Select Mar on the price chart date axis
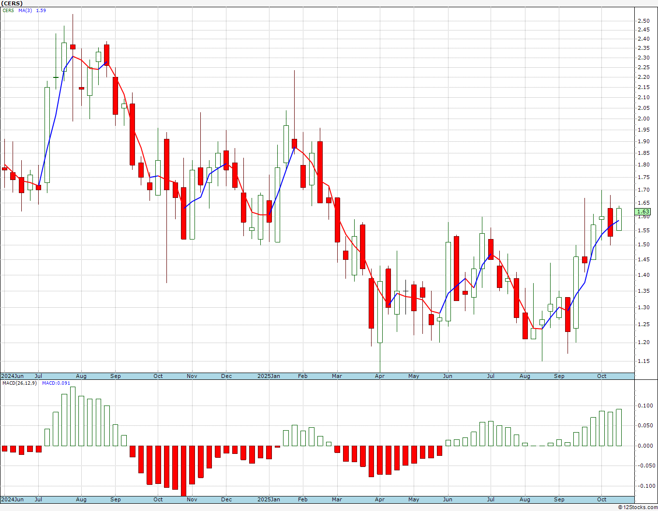The height and width of the screenshot is (511, 658). tap(337, 376)
